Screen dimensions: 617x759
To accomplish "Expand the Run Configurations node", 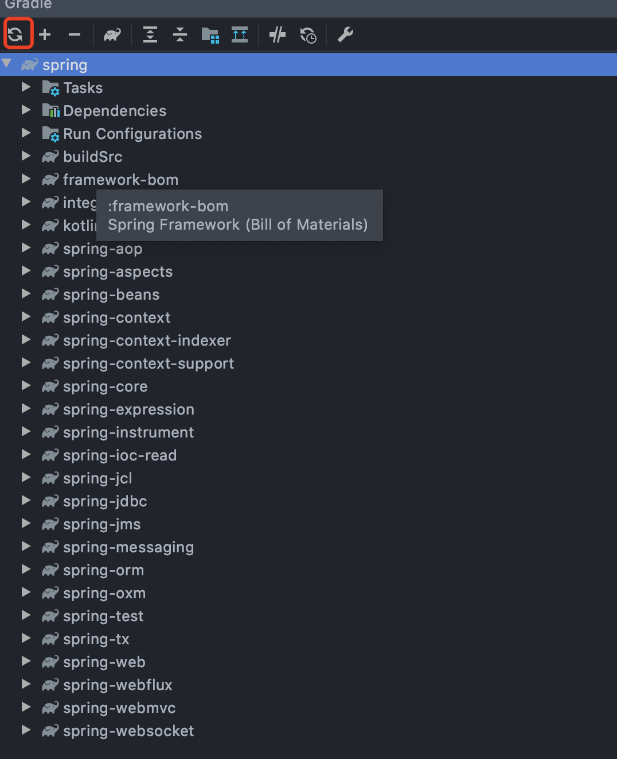I will pyautogui.click(x=26, y=133).
